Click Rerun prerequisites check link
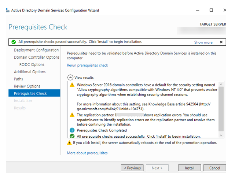 87,65
